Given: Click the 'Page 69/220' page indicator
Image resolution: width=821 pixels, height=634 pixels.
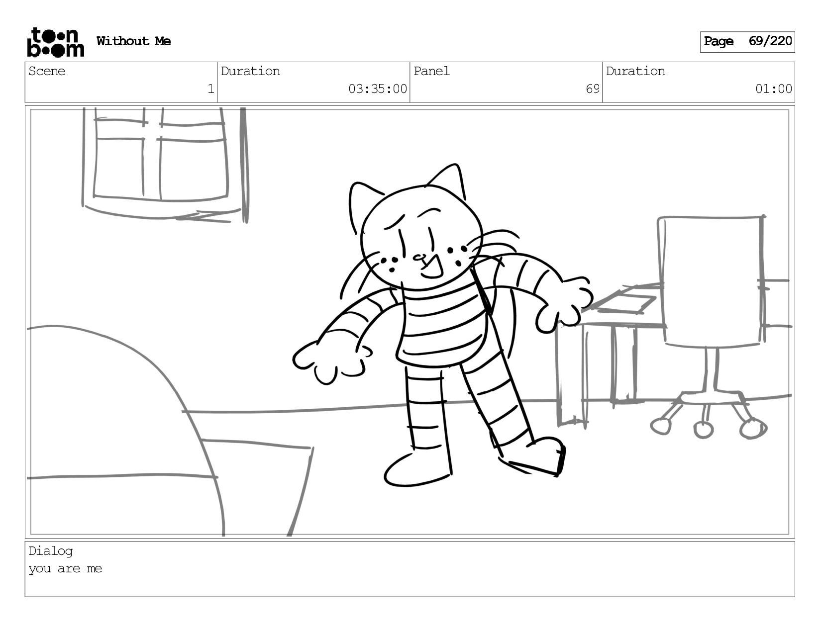Looking at the screenshot, I should [747, 42].
